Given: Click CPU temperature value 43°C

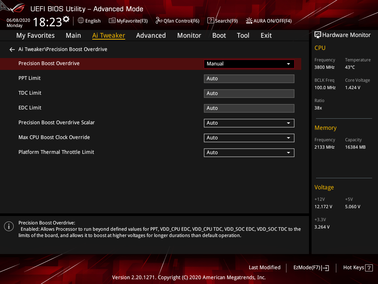Looking at the screenshot, I should (x=350, y=67).
